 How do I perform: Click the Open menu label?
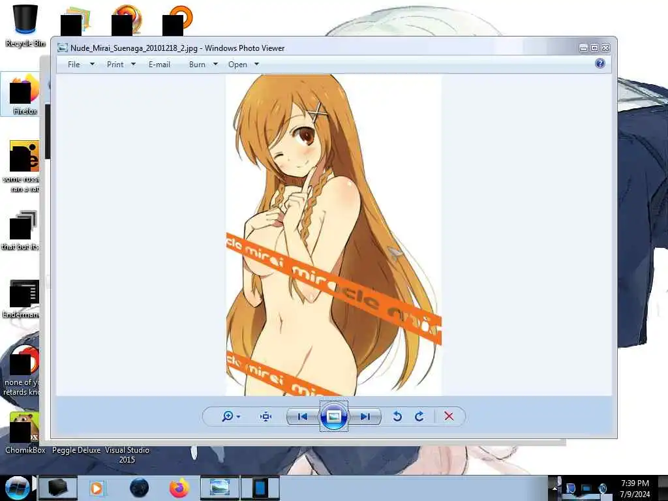(x=237, y=65)
